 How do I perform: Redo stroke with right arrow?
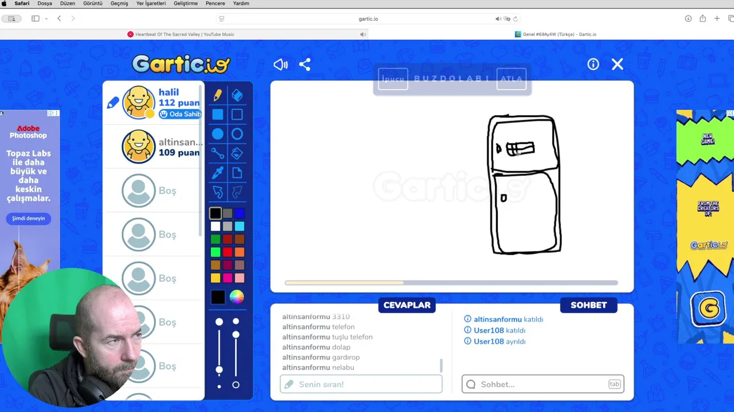[x=237, y=192]
